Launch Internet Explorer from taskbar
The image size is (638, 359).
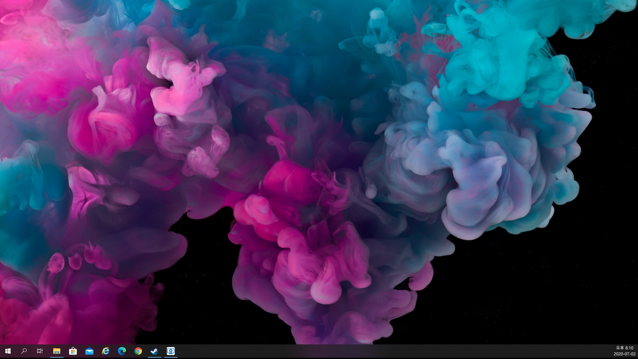(x=105, y=351)
